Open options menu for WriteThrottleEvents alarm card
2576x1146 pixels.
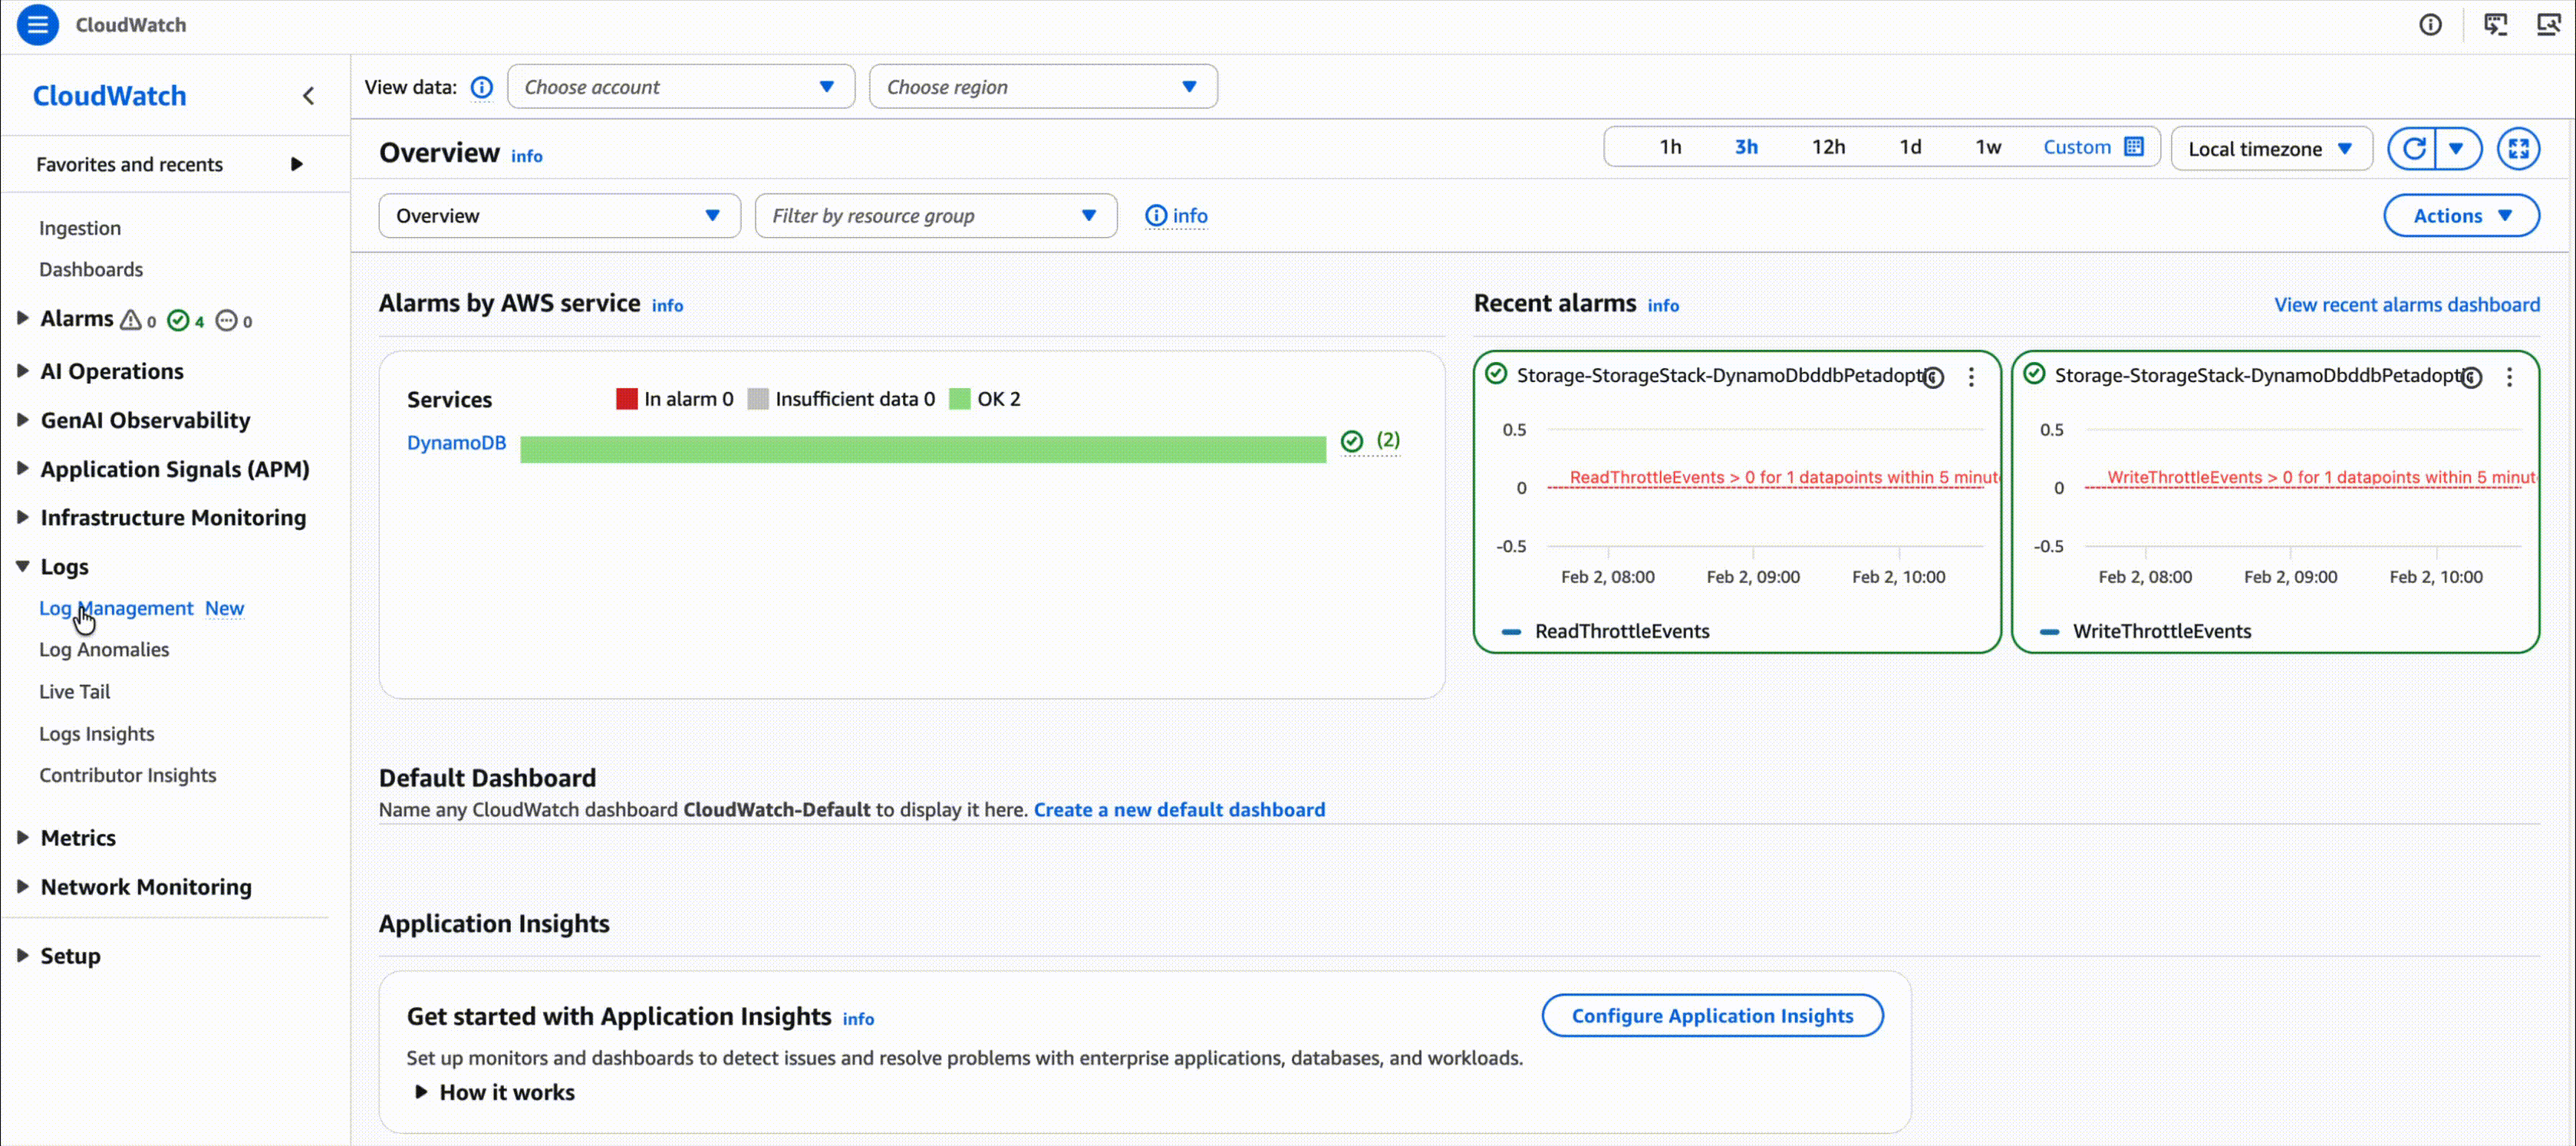[2509, 377]
